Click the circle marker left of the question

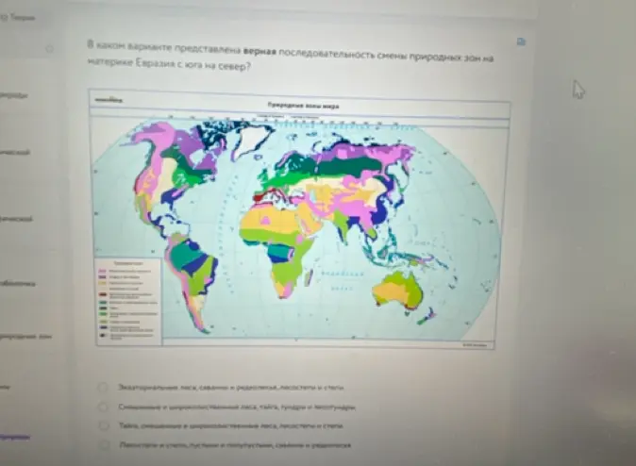pyautogui.click(x=49, y=49)
